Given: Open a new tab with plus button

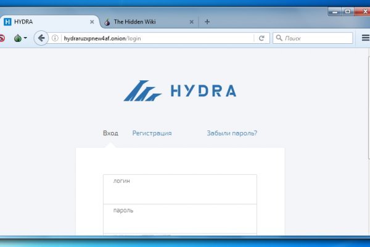Looking at the screenshot, I should [207, 22].
